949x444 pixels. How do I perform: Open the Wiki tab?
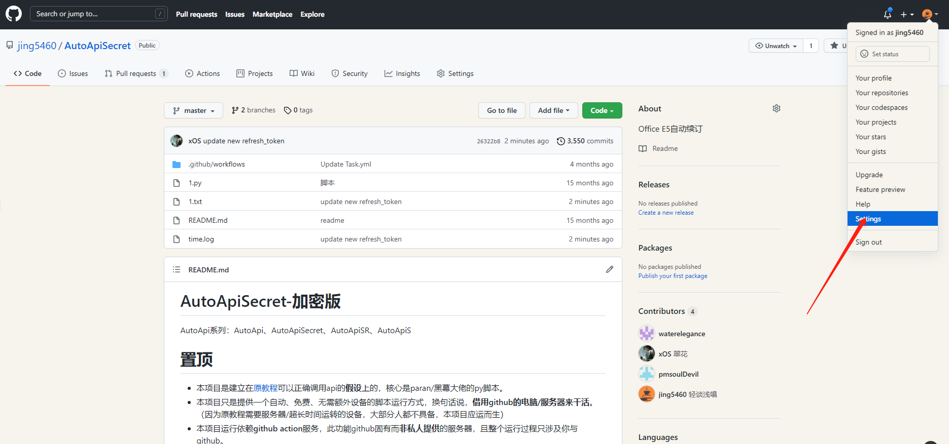tap(302, 73)
